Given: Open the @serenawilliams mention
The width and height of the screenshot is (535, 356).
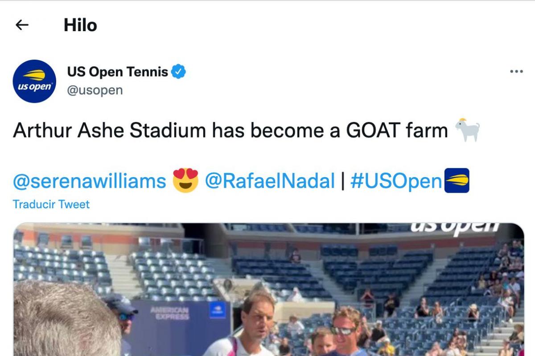Looking at the screenshot, I should click(x=89, y=181).
